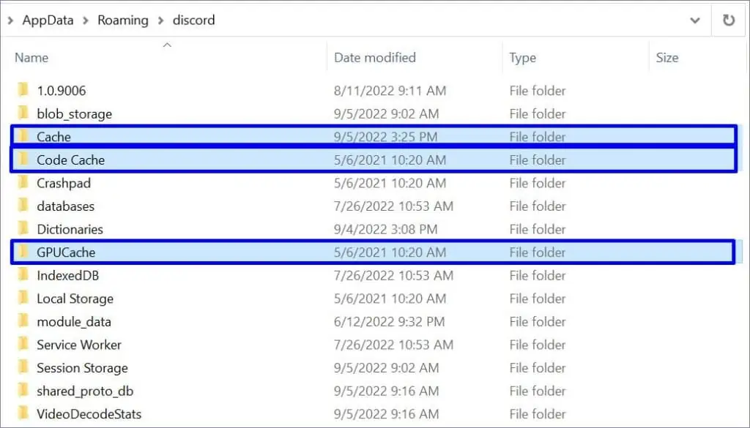Open the address bar history dropdown
The image size is (750, 428).
pyautogui.click(x=696, y=20)
